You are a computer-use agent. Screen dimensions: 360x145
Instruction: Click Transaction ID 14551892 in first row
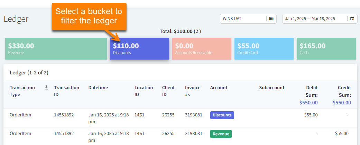click(64, 115)
